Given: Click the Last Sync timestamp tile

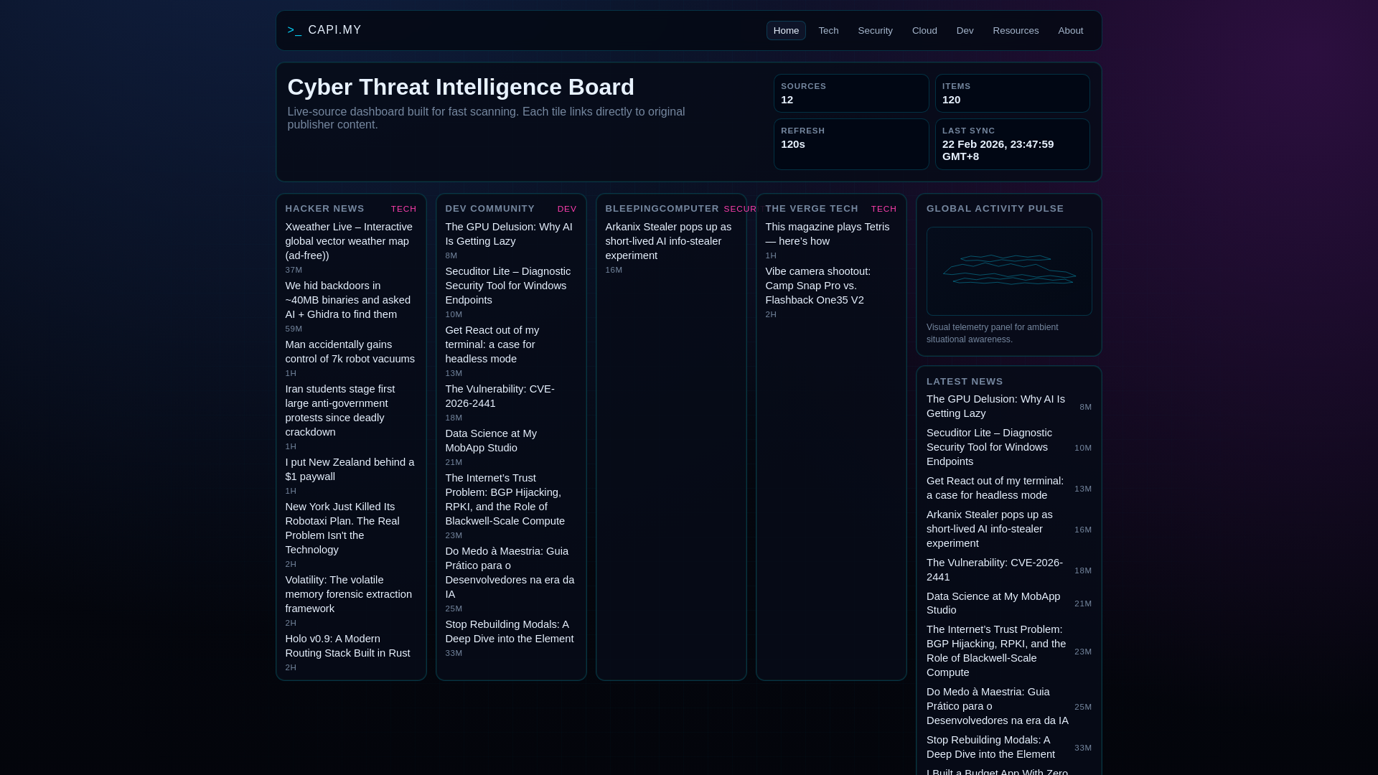Looking at the screenshot, I should [x=1012, y=144].
